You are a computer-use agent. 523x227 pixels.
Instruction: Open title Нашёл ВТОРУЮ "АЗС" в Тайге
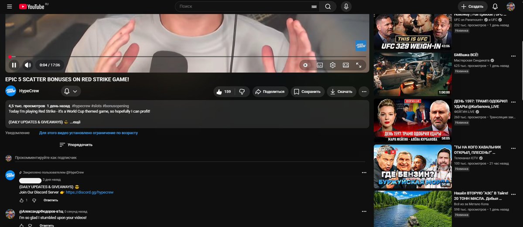click(x=481, y=195)
